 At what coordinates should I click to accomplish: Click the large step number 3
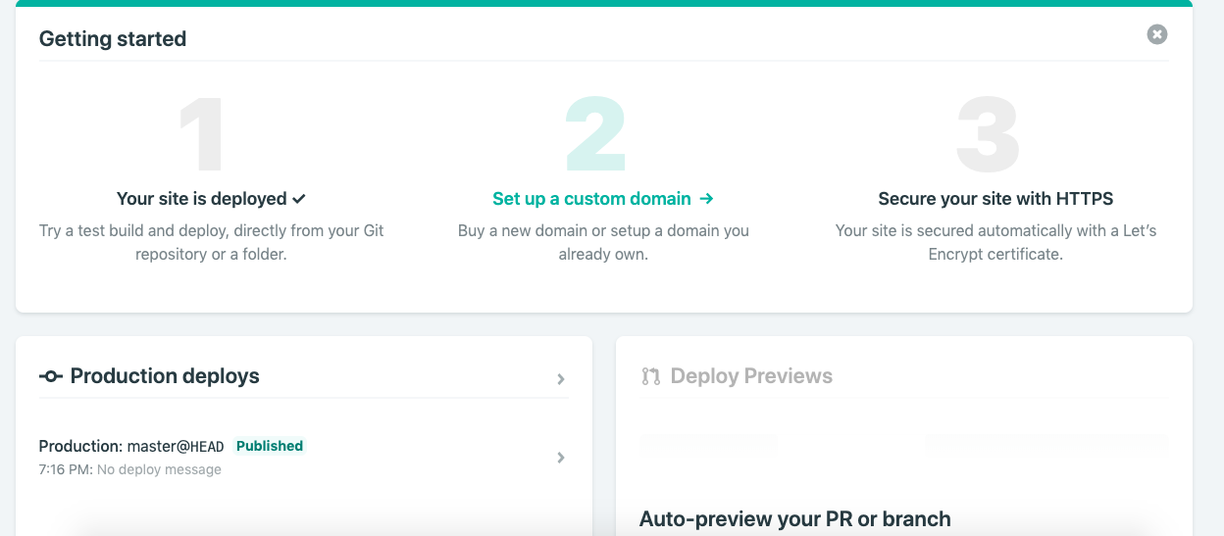(989, 135)
